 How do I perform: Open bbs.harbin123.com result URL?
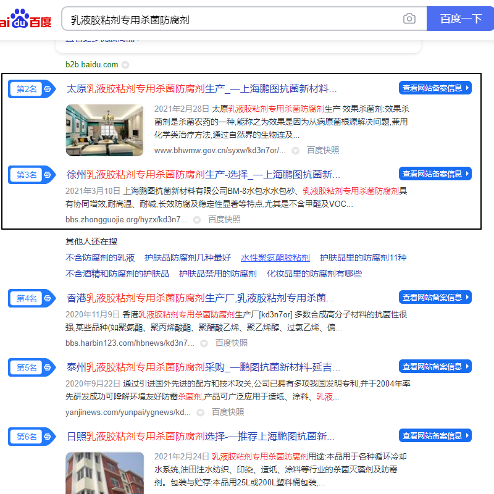coord(130,343)
